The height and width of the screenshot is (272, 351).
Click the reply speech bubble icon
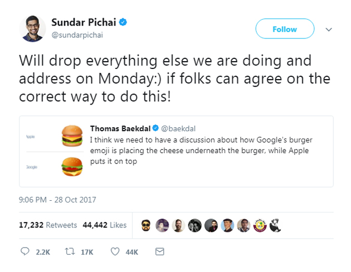pyautogui.click(x=25, y=252)
